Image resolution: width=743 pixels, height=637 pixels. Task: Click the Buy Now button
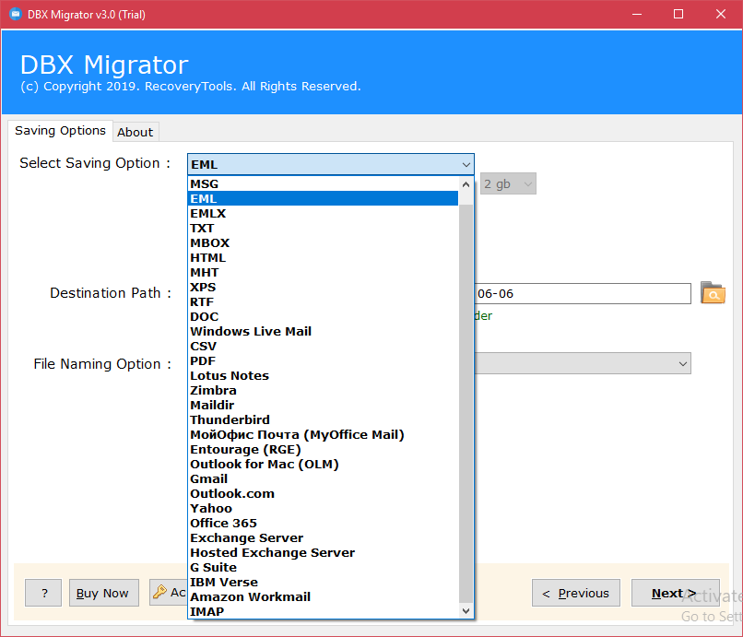pos(104,593)
